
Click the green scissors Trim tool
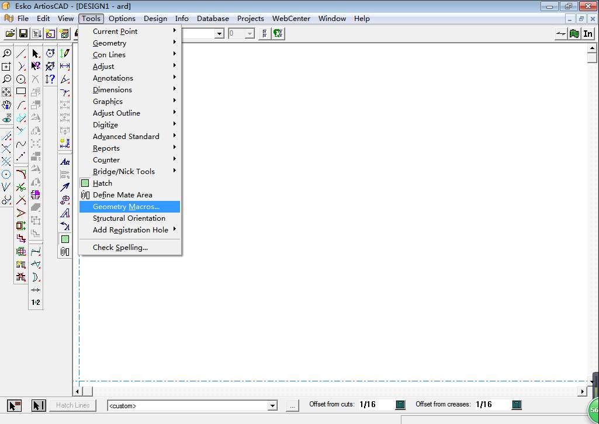click(x=21, y=187)
